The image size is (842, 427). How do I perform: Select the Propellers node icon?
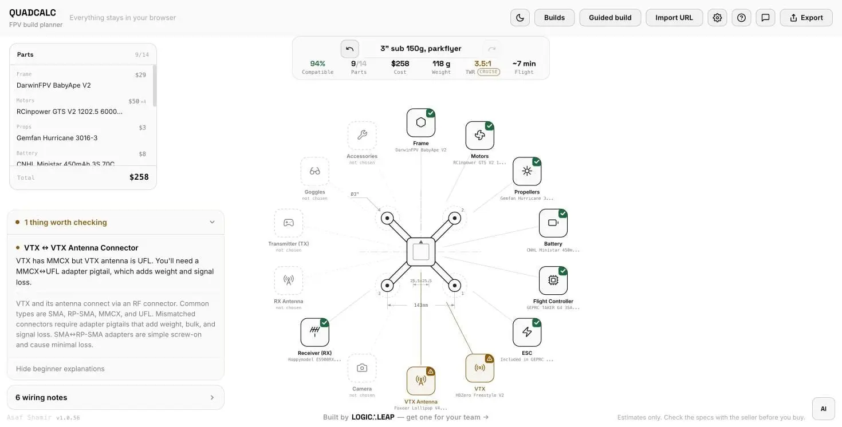(x=527, y=171)
